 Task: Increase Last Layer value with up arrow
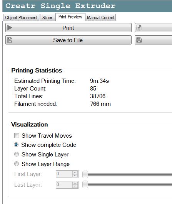click(x=75, y=183)
